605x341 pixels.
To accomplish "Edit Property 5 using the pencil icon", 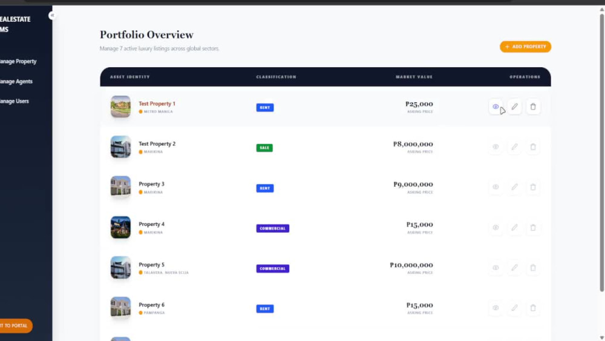I will pos(514,268).
